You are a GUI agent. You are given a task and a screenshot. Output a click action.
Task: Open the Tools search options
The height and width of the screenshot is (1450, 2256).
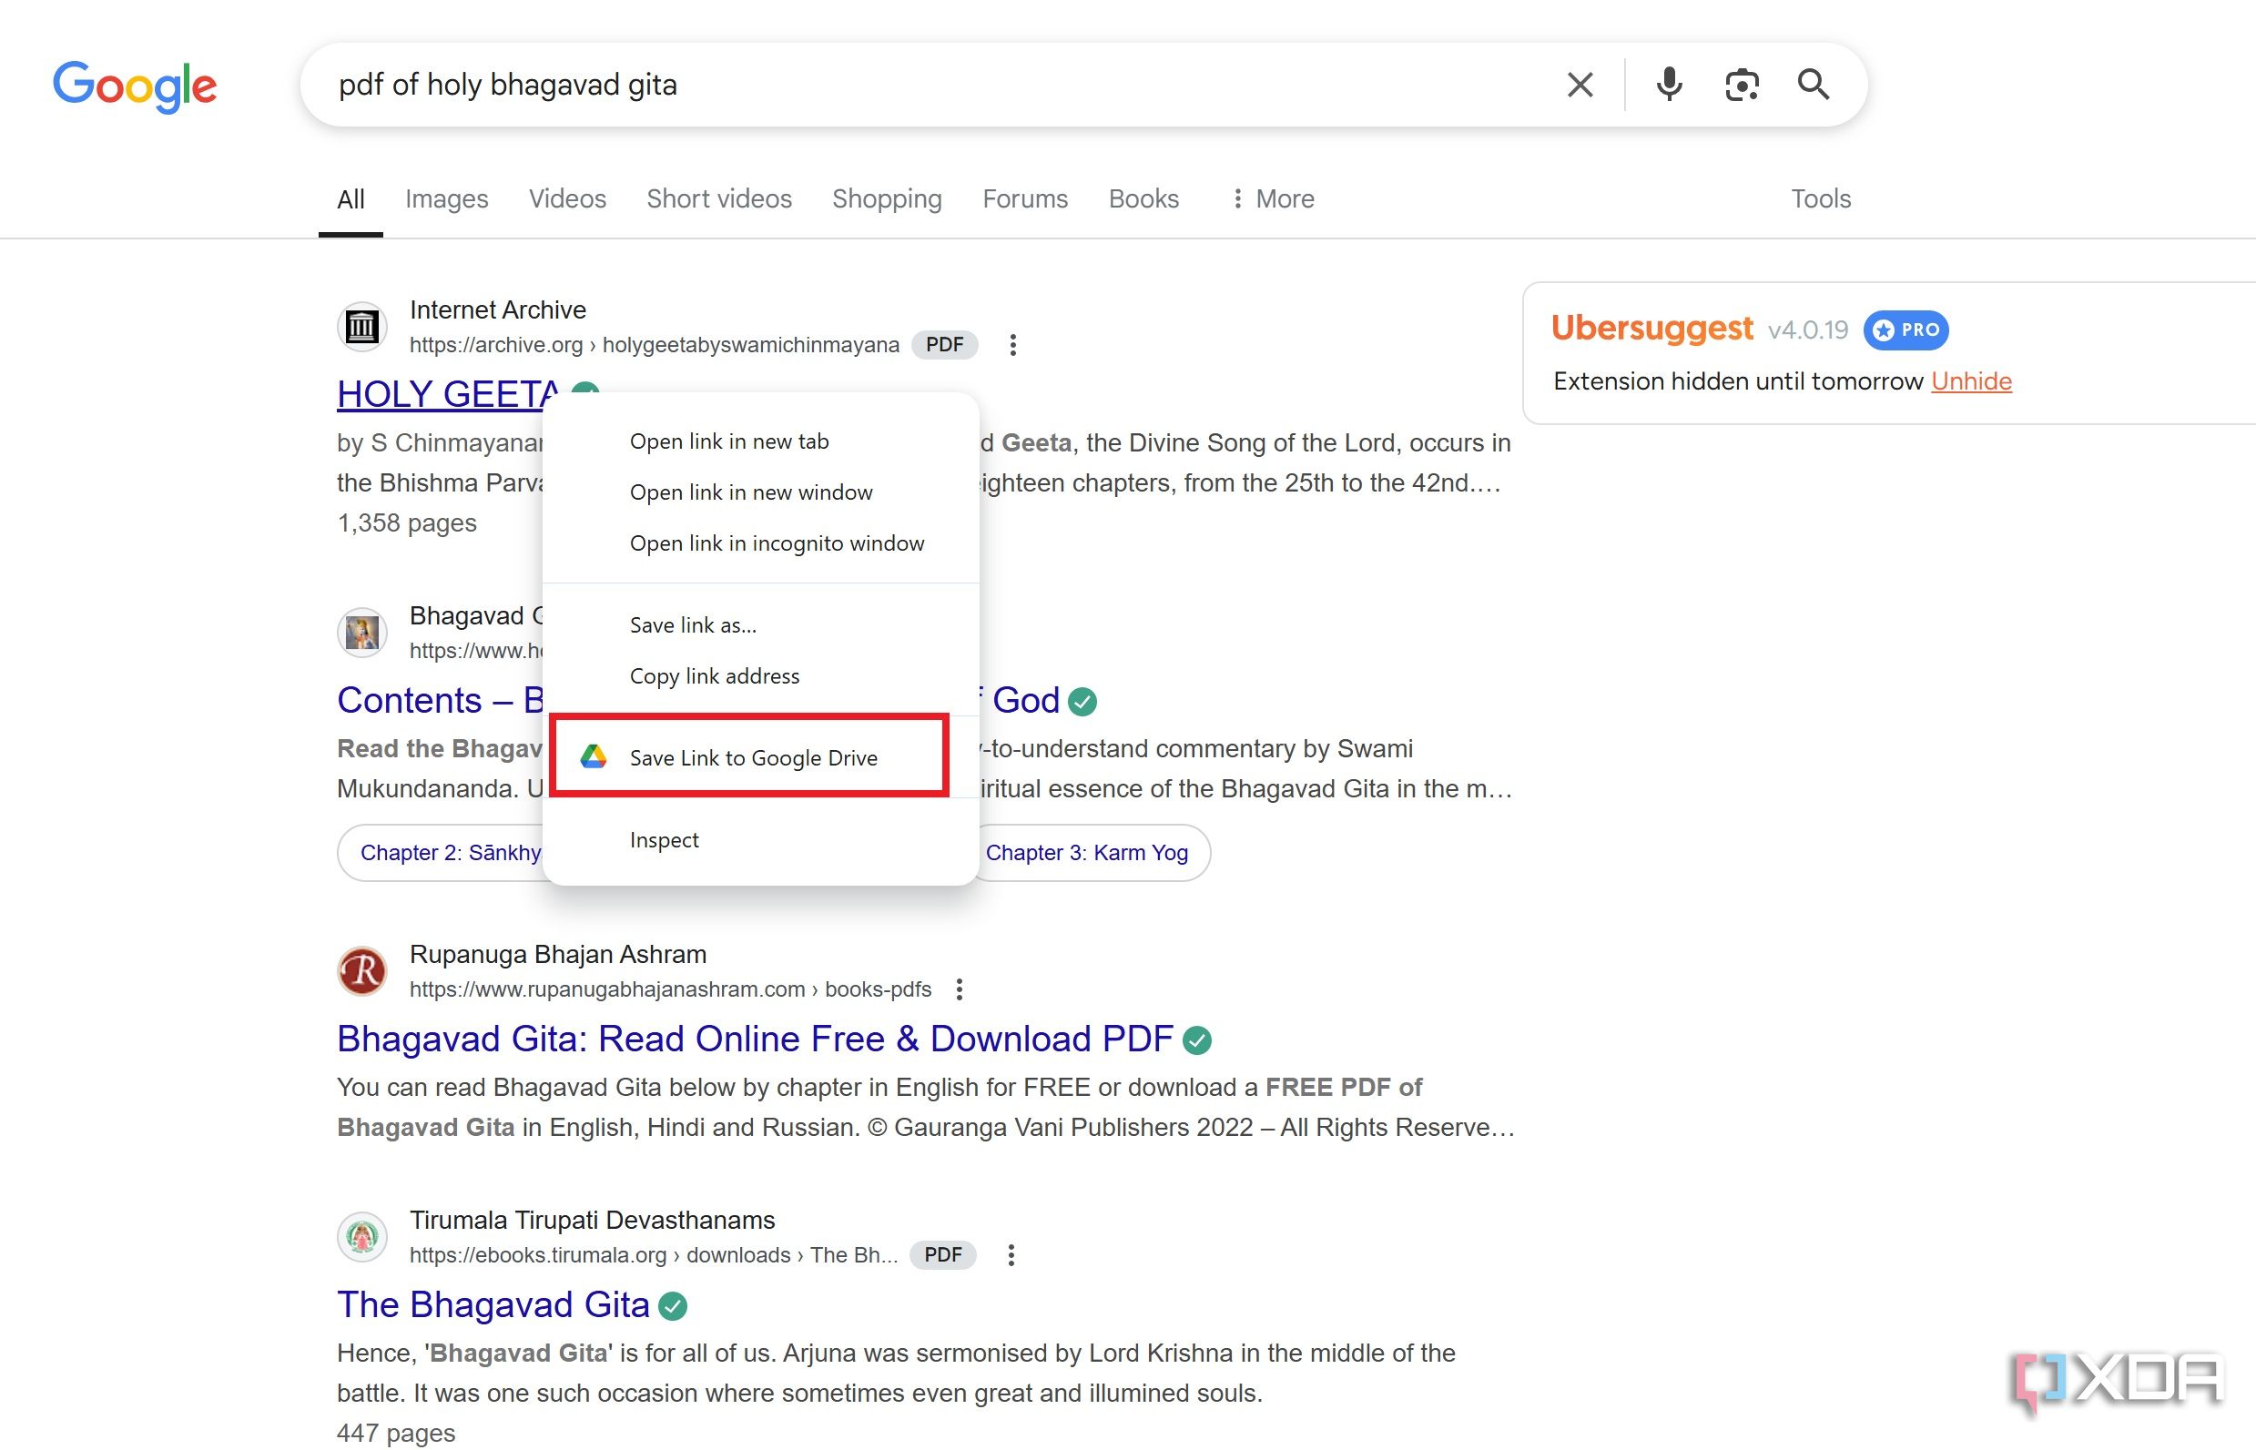pos(1820,198)
